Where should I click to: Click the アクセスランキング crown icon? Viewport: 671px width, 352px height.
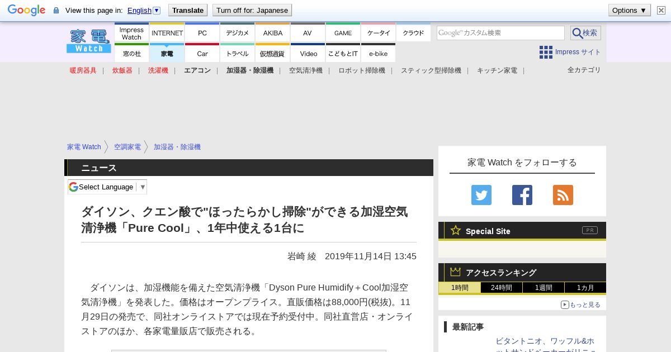[x=456, y=272]
